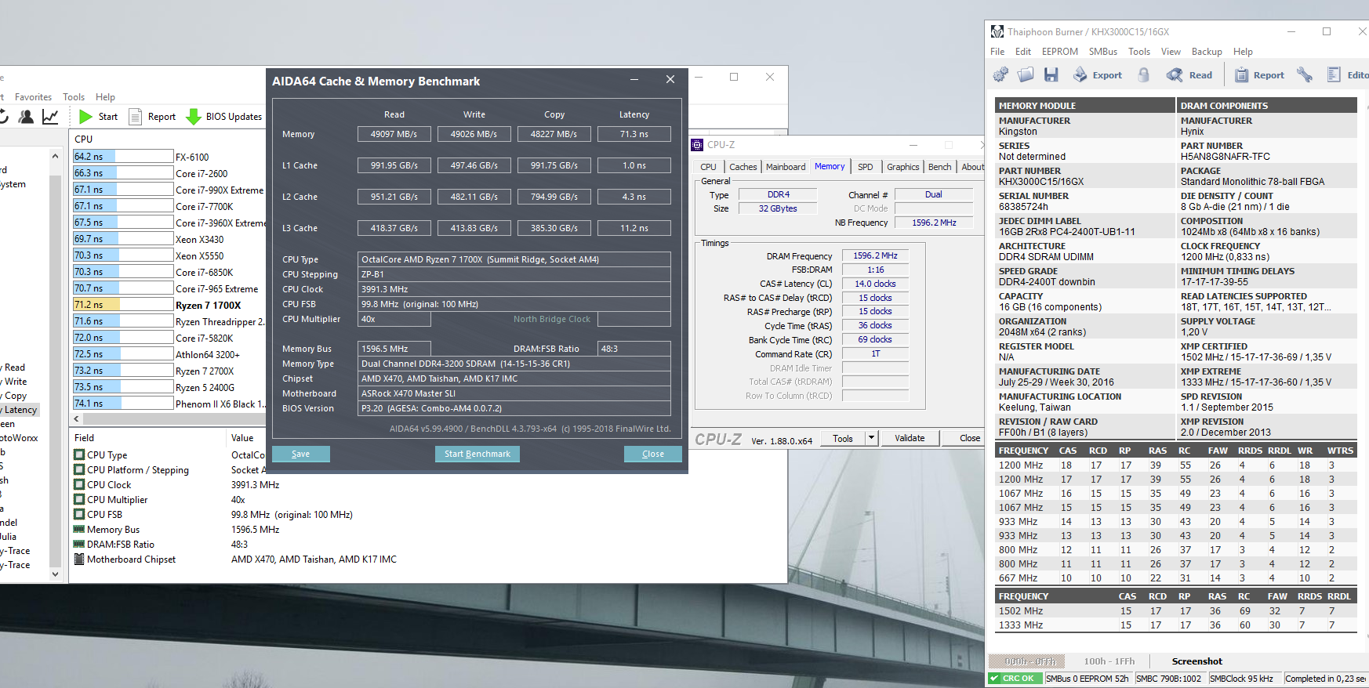Open the EEPROM menu in Thaiphoon Burner
This screenshot has height=688, width=1369.
tap(1060, 52)
